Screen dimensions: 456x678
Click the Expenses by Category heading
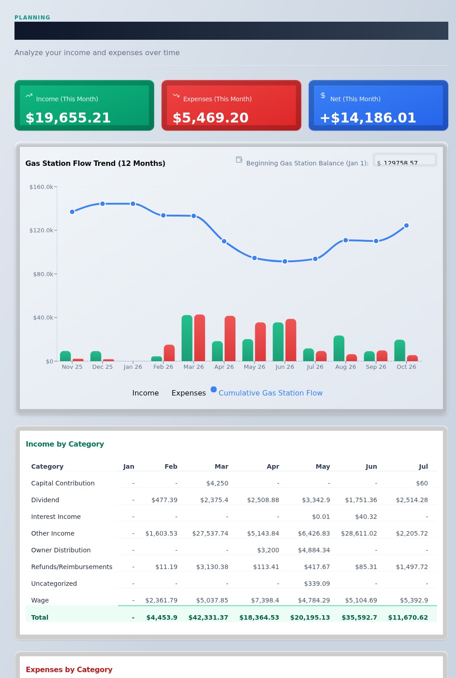[x=69, y=670]
